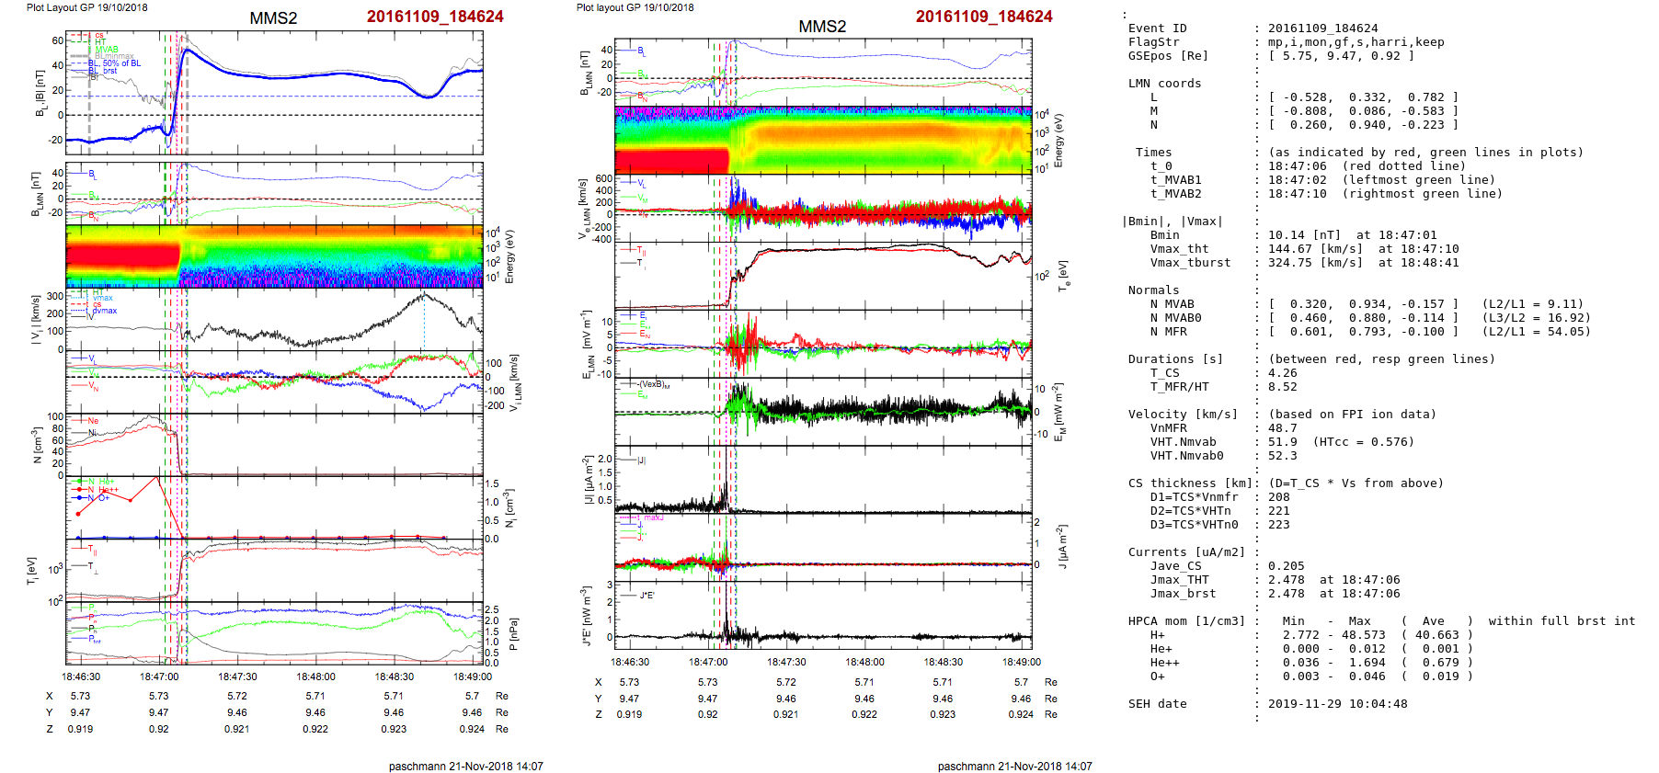1659x773 pixels.
Task: Click the electron energy spectrogram in the middle plot
Action: (x=823, y=140)
